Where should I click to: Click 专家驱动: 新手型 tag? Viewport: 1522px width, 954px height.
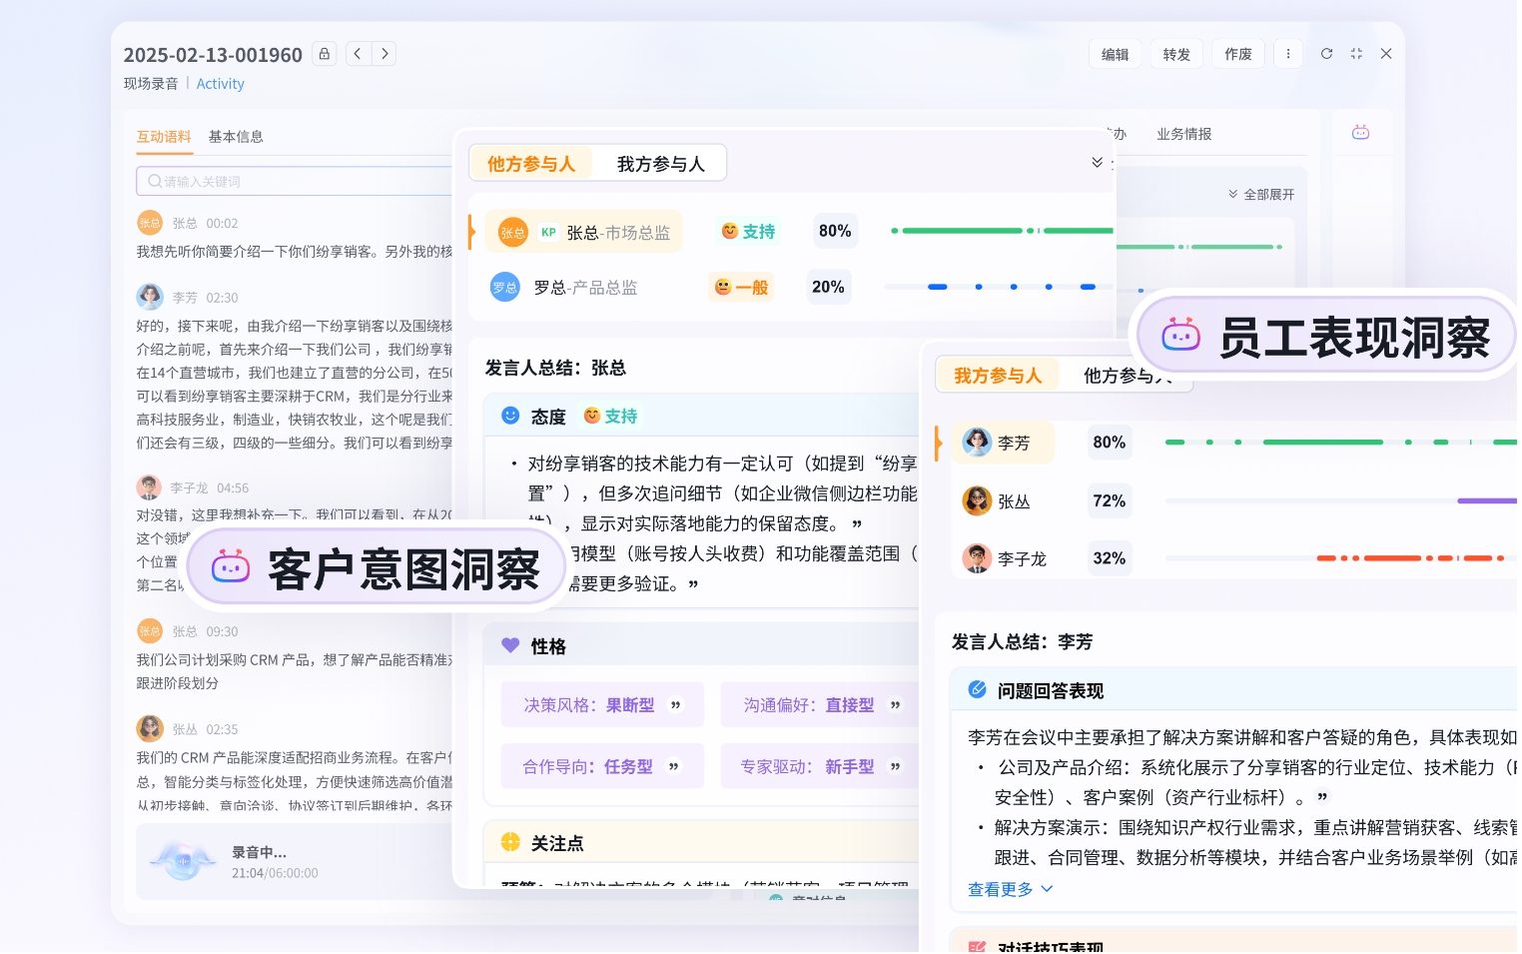pos(821,767)
